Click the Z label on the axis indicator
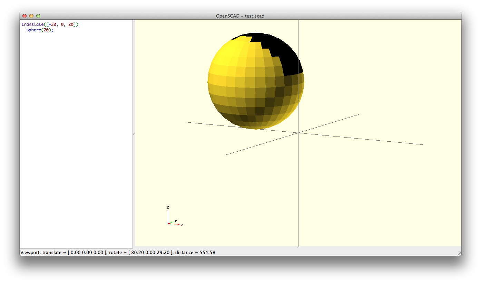 [x=168, y=207]
